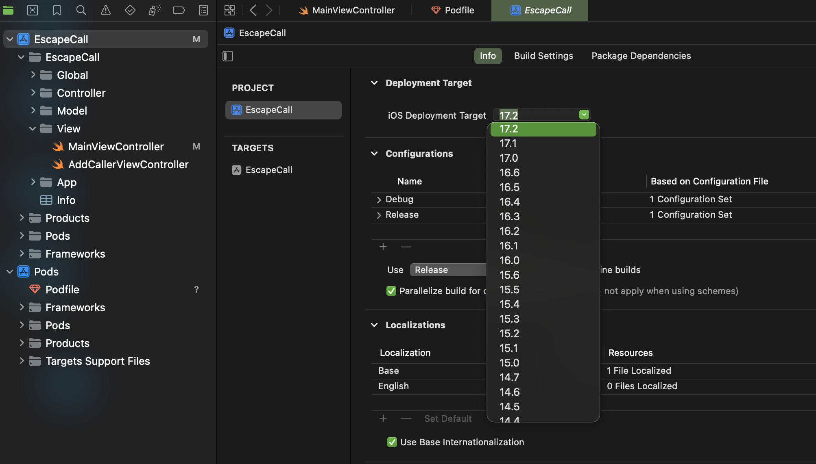Expand the Debug configuration row
This screenshot has height=464, width=816.
[x=379, y=199]
